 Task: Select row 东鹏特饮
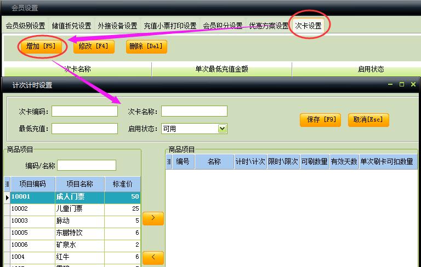[72, 233]
